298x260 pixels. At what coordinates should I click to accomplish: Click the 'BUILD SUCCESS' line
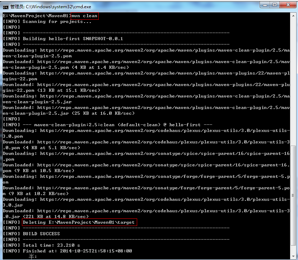tap(31, 234)
